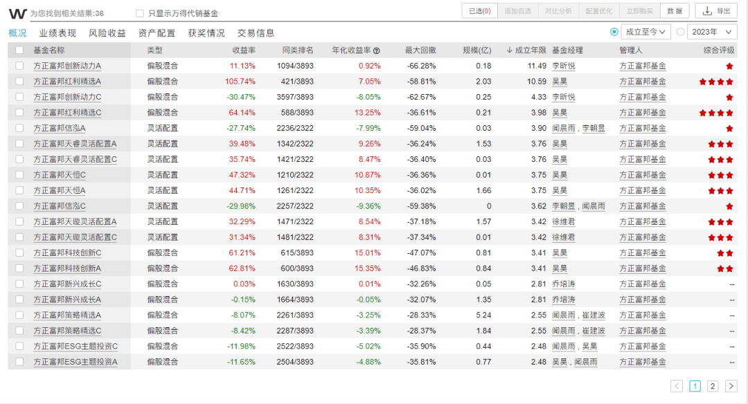Click the 基金经理 column header

pos(567,50)
